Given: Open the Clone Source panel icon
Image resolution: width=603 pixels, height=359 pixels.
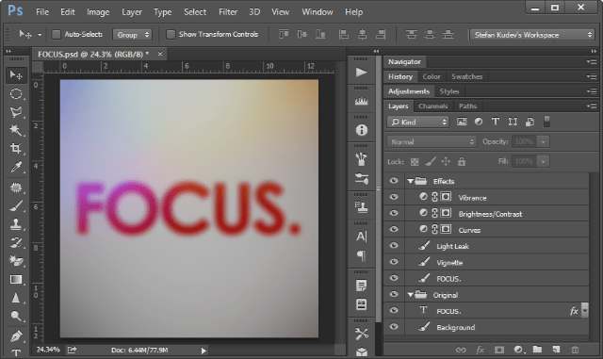Looking at the screenshot, I should click(361, 207).
